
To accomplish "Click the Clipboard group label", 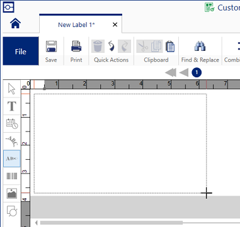I will (x=156, y=60).
